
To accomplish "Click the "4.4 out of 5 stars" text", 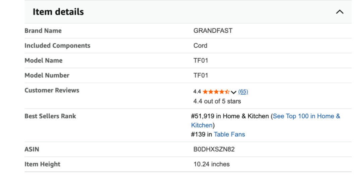I will pos(217,101).
